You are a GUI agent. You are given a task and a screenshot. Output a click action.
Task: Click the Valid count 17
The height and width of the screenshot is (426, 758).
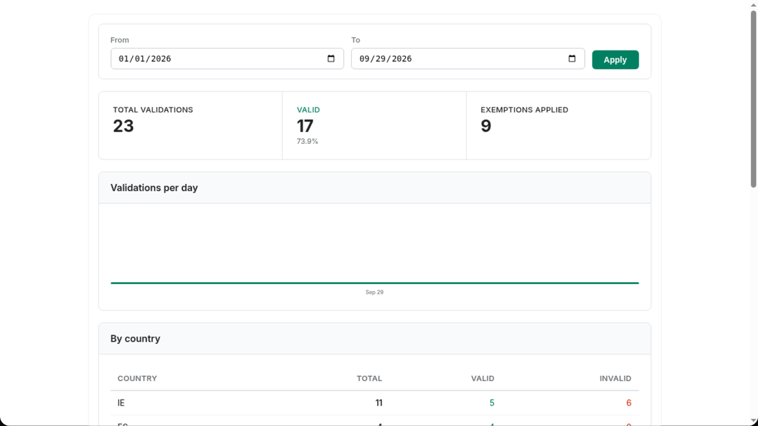pos(305,126)
